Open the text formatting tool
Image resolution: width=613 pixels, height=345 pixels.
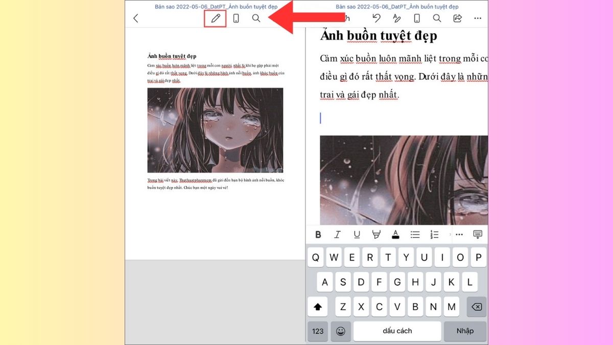point(398,18)
